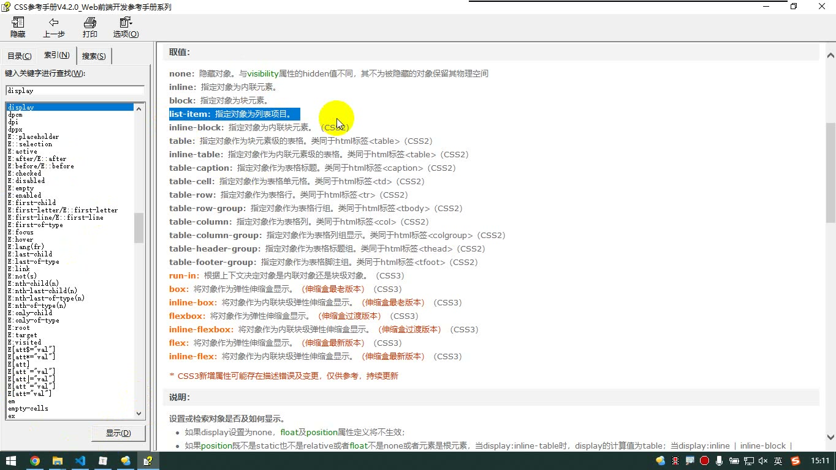Click the orange 'flexbox' value text

(186, 316)
